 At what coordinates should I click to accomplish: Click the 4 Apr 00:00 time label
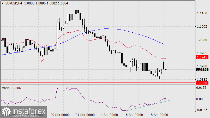[110, 115]
